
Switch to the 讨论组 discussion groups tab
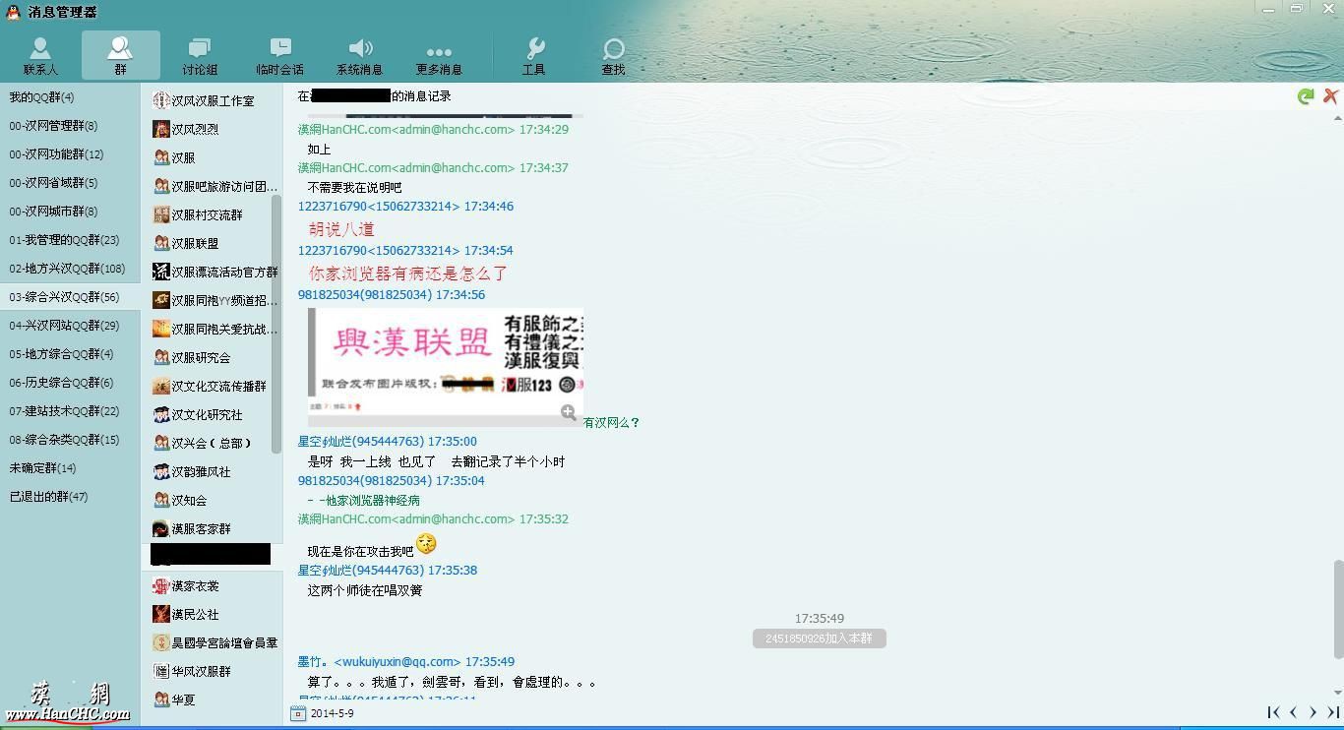point(200,56)
